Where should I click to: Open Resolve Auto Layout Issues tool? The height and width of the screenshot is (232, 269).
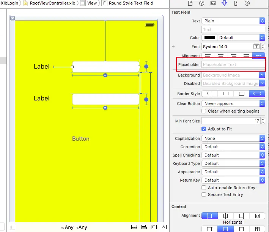point(164,227)
